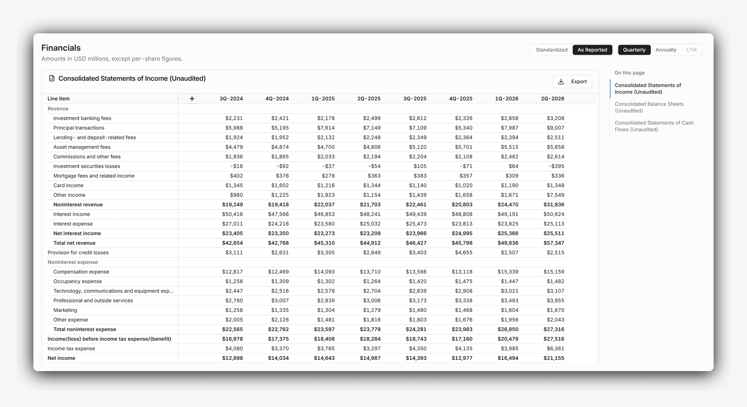Select Mortgage fees and related income label
This screenshot has width=747, height=407.
[x=94, y=176]
